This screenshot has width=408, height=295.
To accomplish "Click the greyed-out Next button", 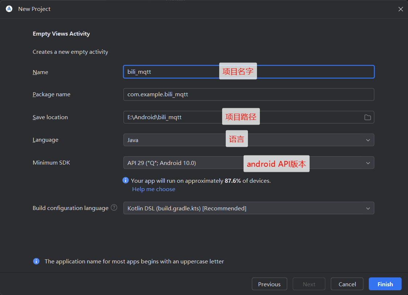I will 309,284.
